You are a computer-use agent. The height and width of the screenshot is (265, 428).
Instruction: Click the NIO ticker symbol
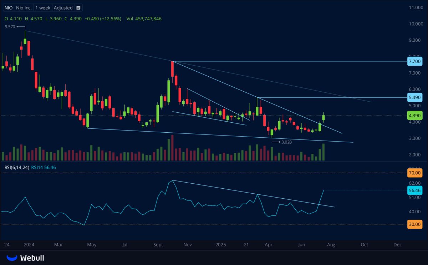pos(9,7)
